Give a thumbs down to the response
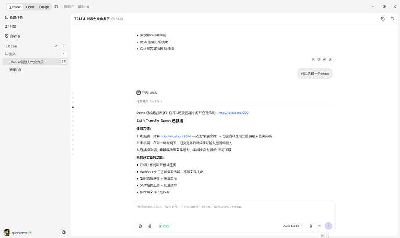Viewport: 400px width, 238px height. click(319, 60)
